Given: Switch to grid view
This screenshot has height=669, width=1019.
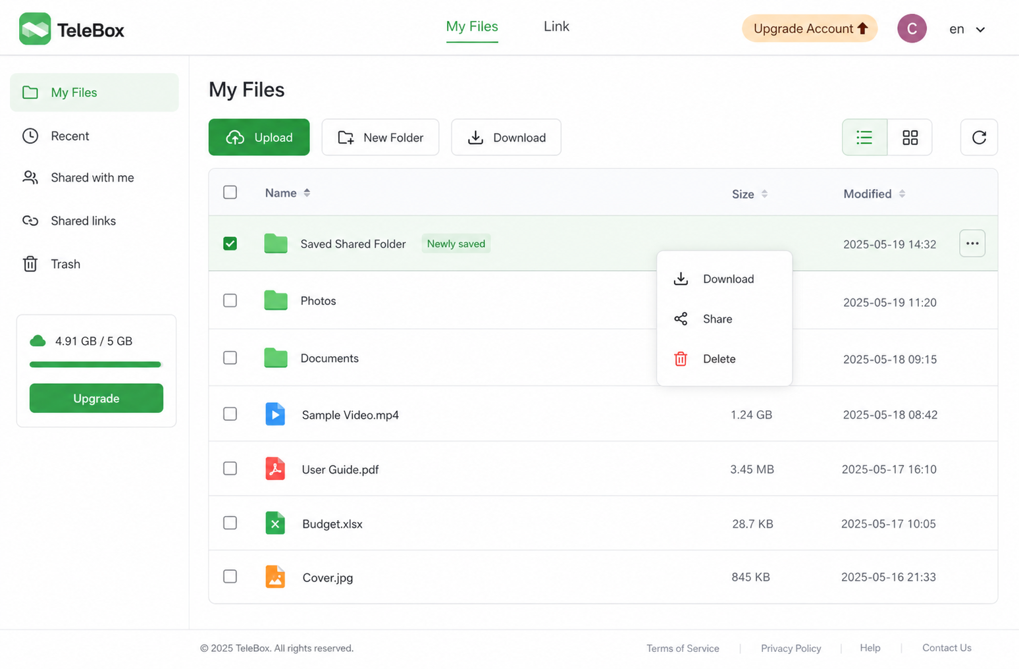Looking at the screenshot, I should coord(910,137).
